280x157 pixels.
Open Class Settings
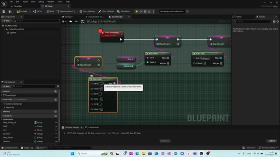(87, 11)
